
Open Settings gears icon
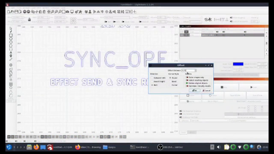click(77, 12)
